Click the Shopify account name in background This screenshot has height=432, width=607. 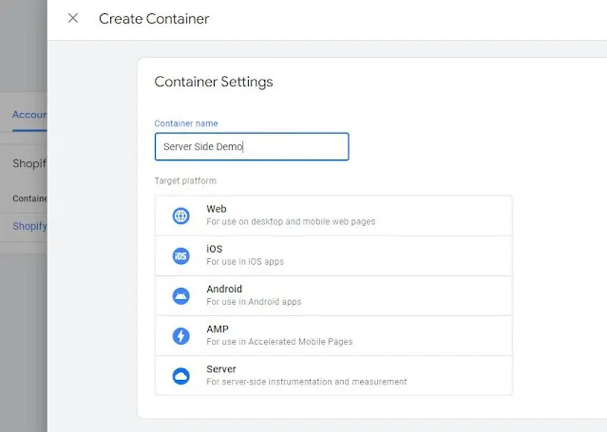pyautogui.click(x=29, y=163)
